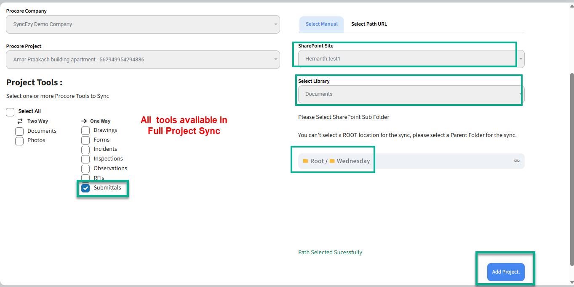574x287 pixels.
Task: Select the Observations checkbox
Action: coord(85,169)
